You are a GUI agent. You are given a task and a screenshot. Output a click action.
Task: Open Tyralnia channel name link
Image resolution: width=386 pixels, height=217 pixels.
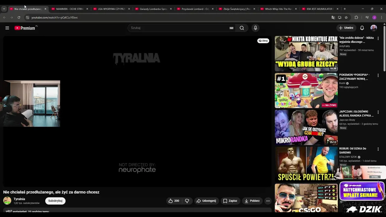click(x=19, y=199)
